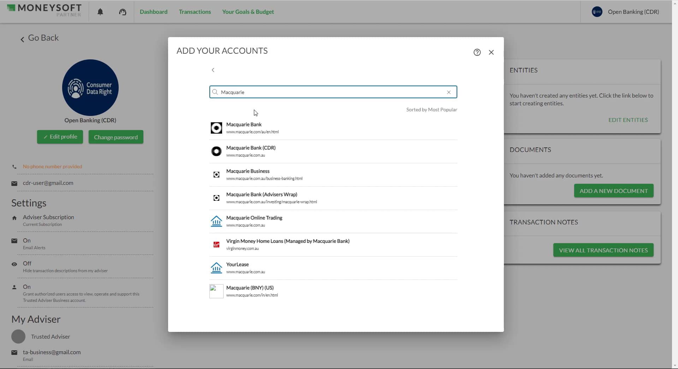Click the Macquarie Online Trading bank icon
Viewport: 678px width, 369px height.
216,221
